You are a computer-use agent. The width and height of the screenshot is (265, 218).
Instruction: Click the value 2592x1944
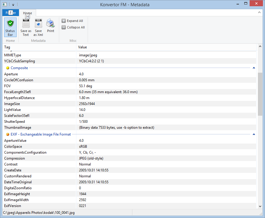87,104
